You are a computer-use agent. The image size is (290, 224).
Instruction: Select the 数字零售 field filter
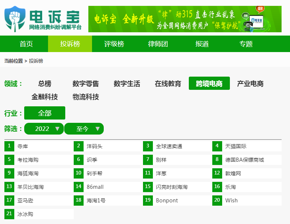[x=86, y=84]
